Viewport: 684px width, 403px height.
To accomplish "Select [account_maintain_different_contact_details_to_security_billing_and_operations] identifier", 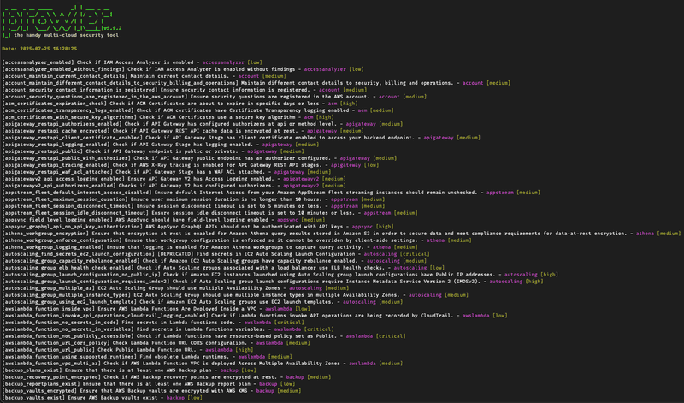I will [120, 83].
